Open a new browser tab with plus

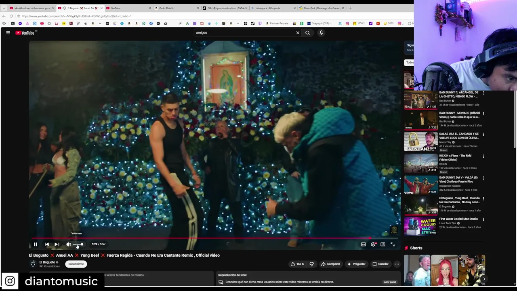point(350,8)
